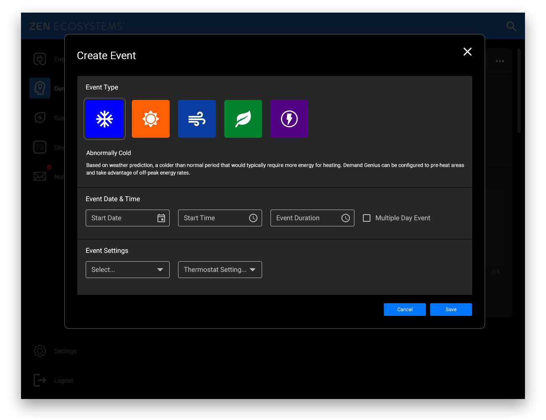Open the Demand Genius head icon

(40, 88)
